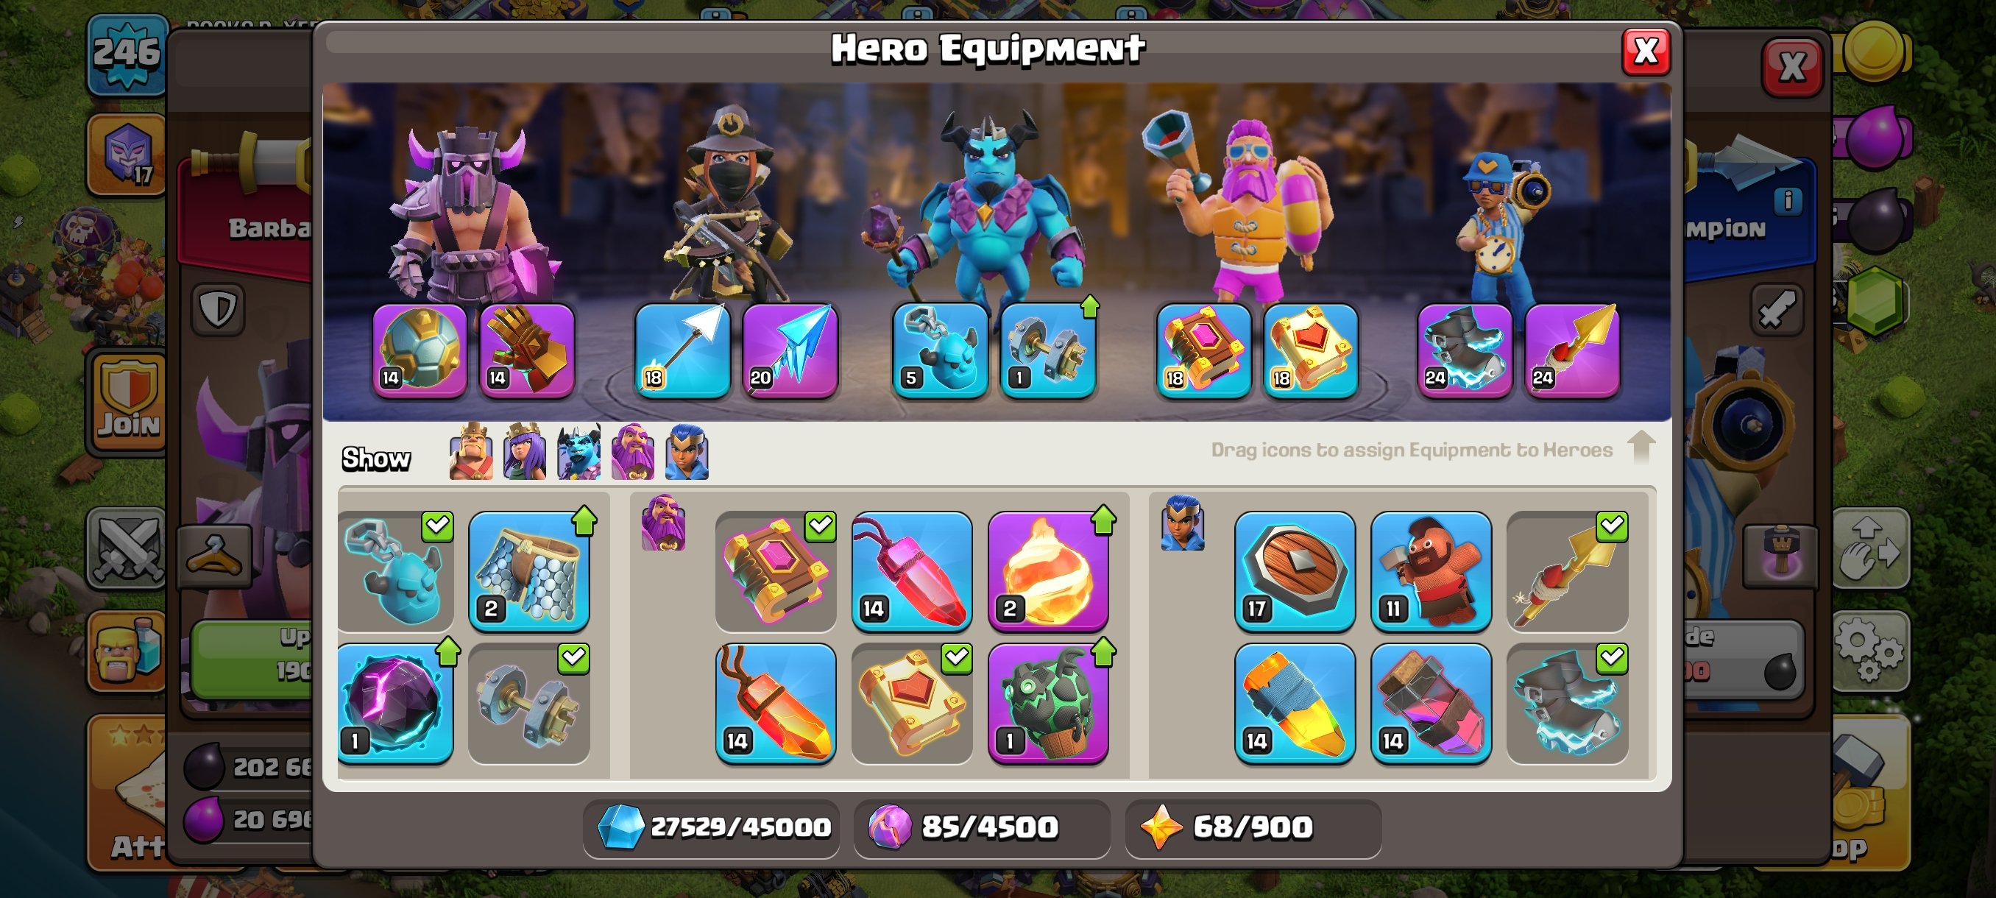The height and width of the screenshot is (898, 1996).
Task: Select the Royal Gem level 17 equipment
Action: [x=1294, y=571]
